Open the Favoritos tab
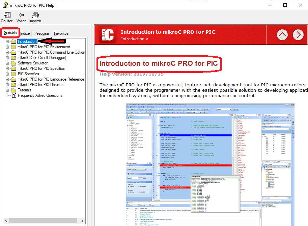This screenshot has height=226, width=308. point(61,33)
